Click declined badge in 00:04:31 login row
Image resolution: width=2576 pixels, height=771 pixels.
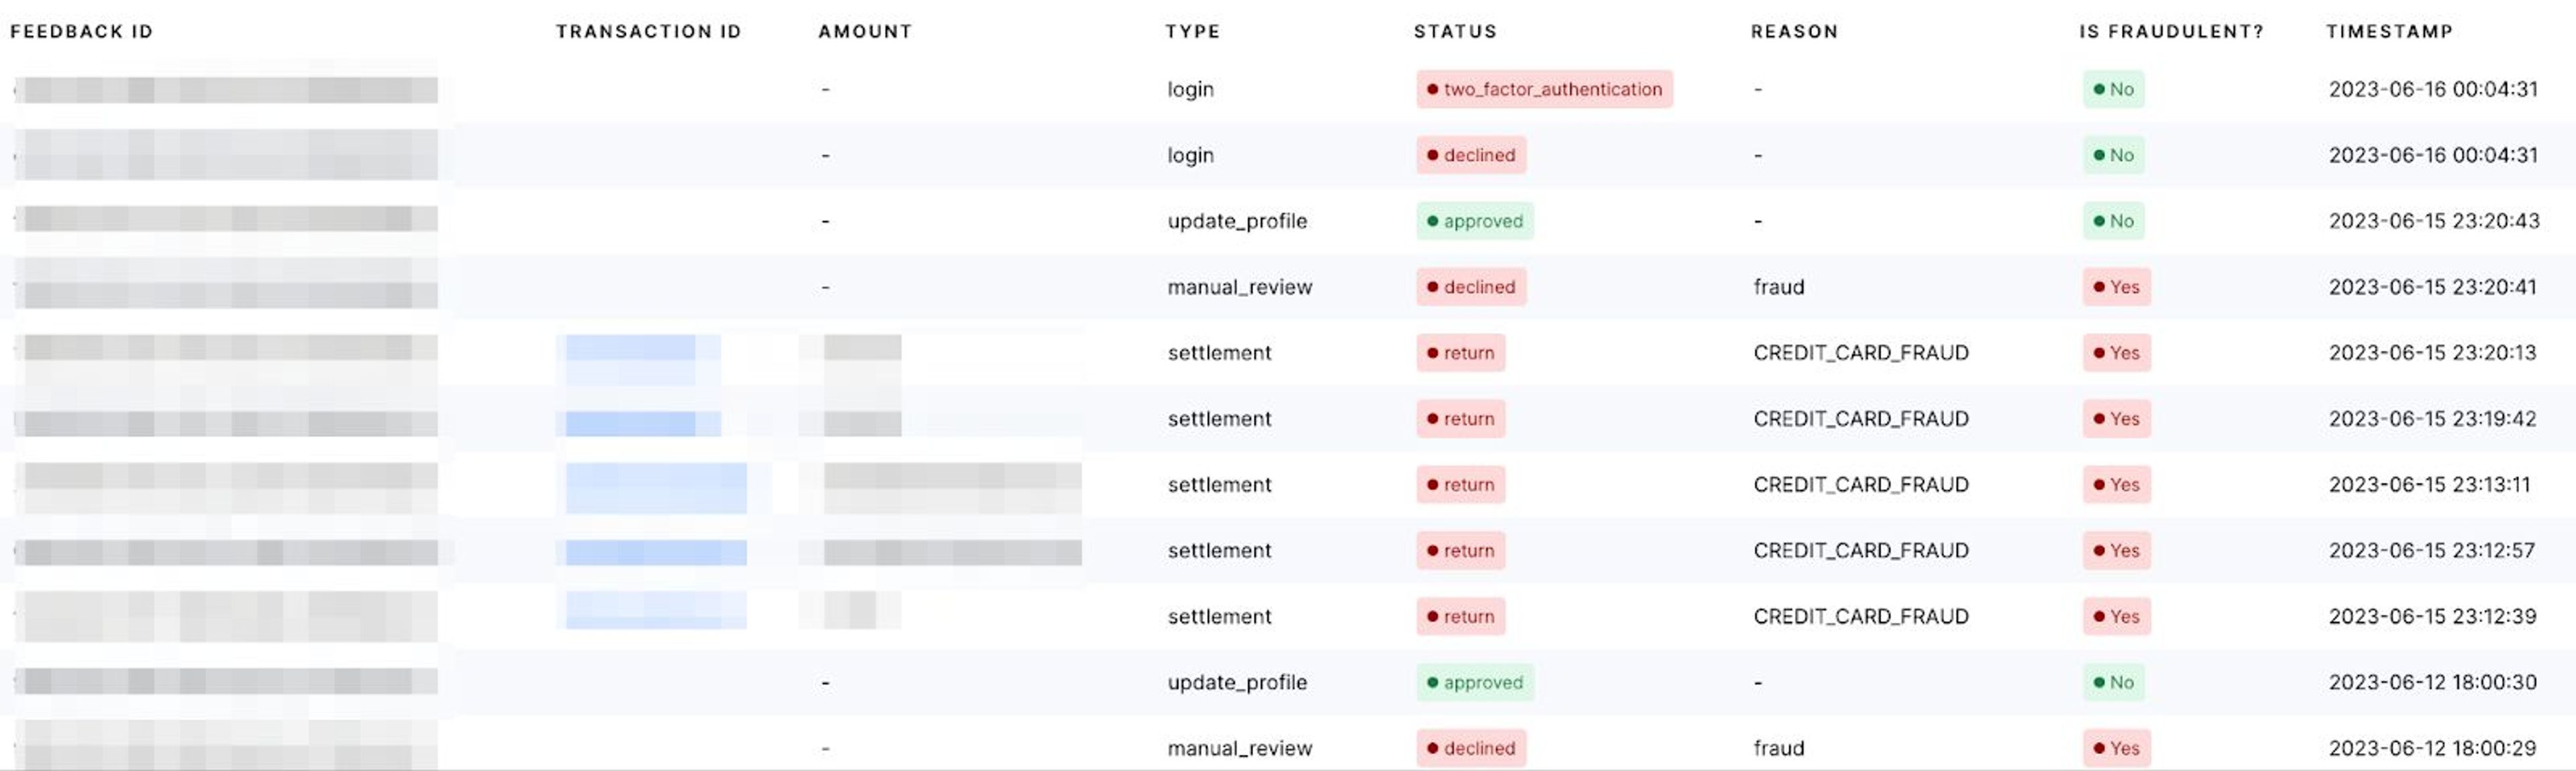[x=1470, y=155]
